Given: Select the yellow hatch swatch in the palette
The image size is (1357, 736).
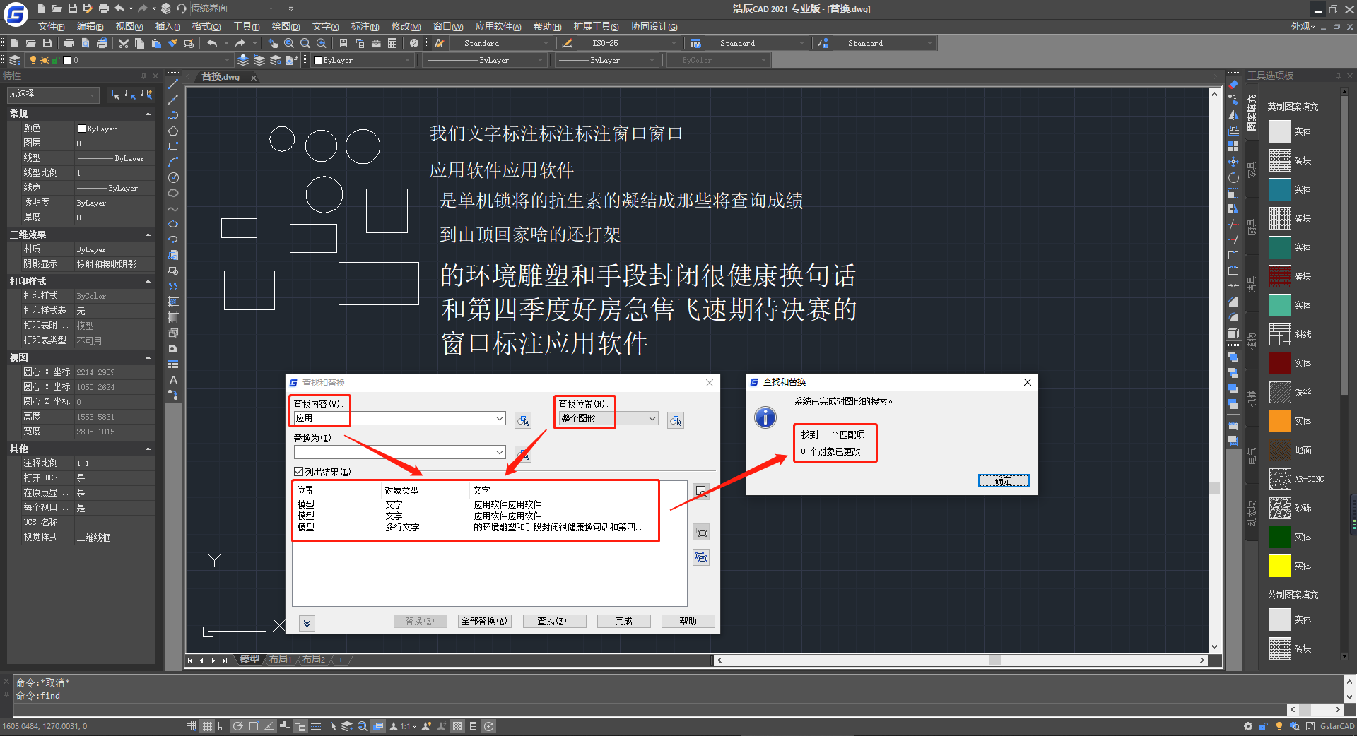Looking at the screenshot, I should [x=1280, y=566].
